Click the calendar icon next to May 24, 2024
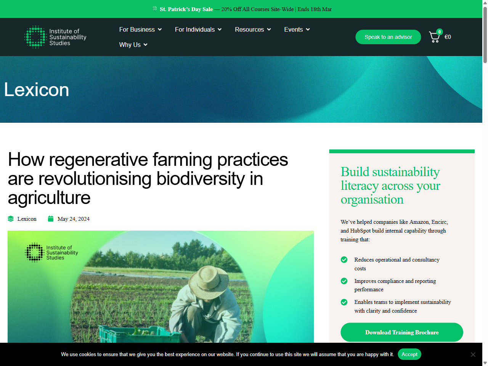Image resolution: width=488 pixels, height=366 pixels. tap(50, 218)
